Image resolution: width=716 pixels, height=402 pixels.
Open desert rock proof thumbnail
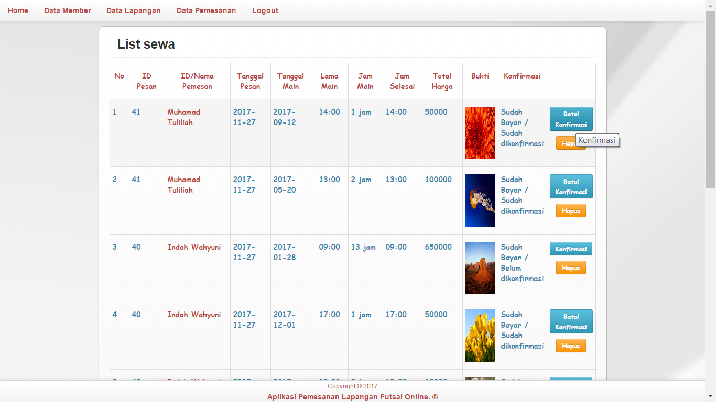tap(480, 268)
